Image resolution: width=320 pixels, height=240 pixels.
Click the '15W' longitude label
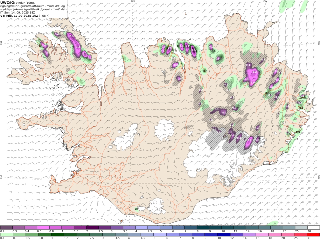tap(264, 1)
